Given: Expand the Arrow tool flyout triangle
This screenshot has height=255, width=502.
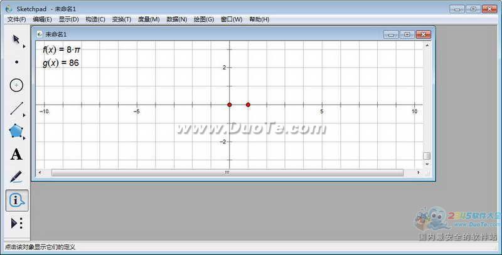Looking at the screenshot, I should pos(24,46).
